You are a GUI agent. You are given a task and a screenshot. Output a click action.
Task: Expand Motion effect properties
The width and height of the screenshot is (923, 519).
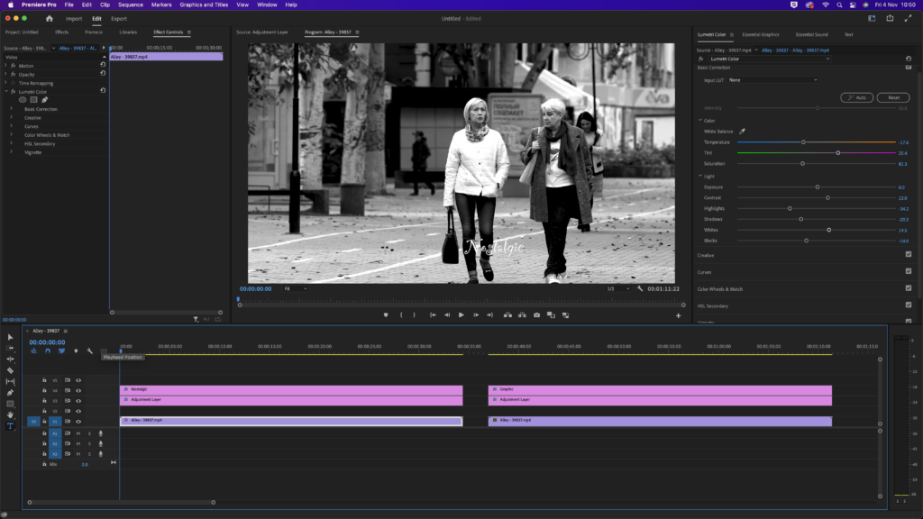6,65
